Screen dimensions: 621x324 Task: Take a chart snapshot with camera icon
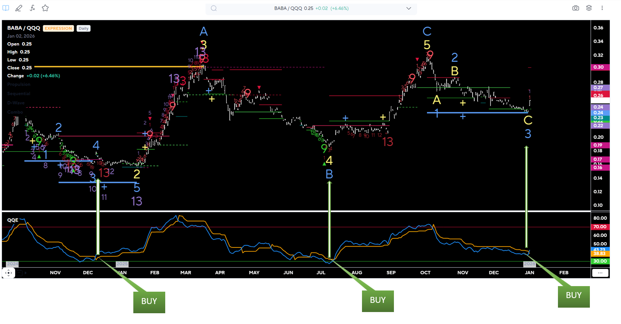coord(576,8)
